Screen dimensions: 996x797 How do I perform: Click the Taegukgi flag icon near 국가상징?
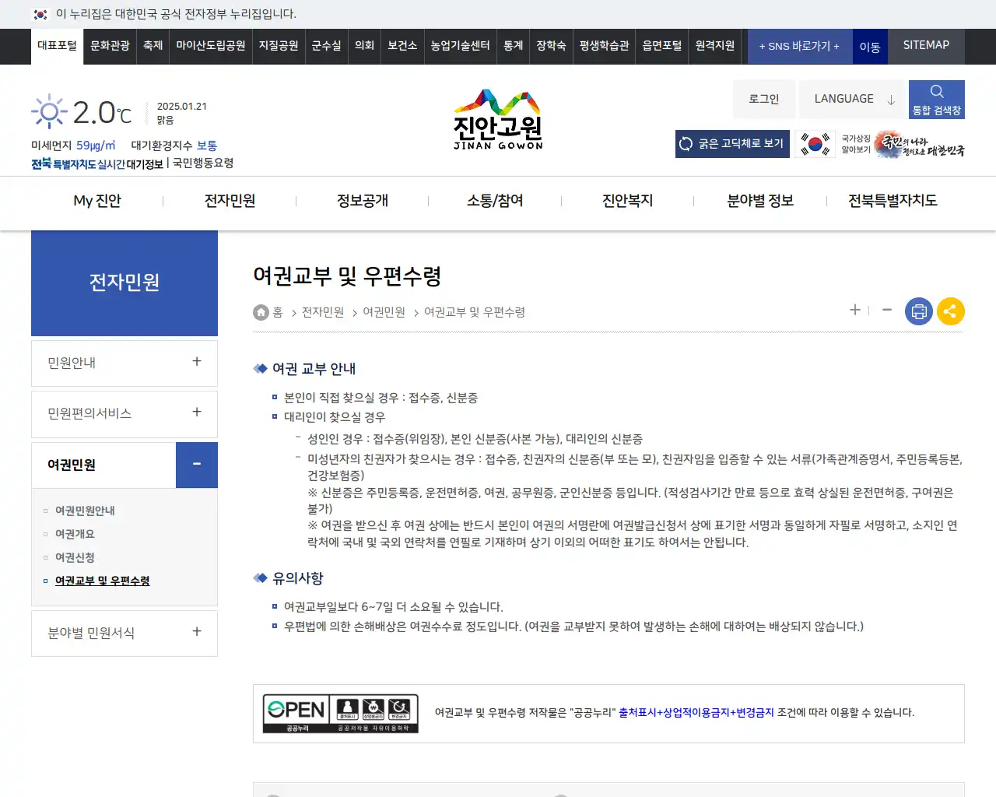[x=814, y=144]
